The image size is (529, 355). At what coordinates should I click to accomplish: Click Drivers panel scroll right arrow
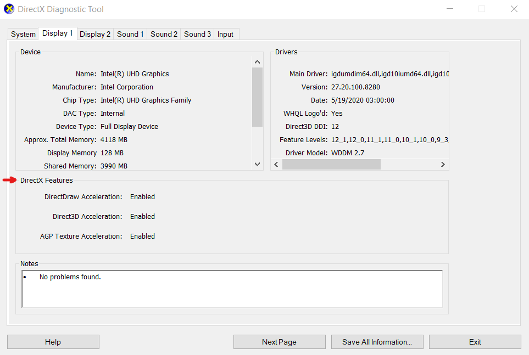[443, 164]
